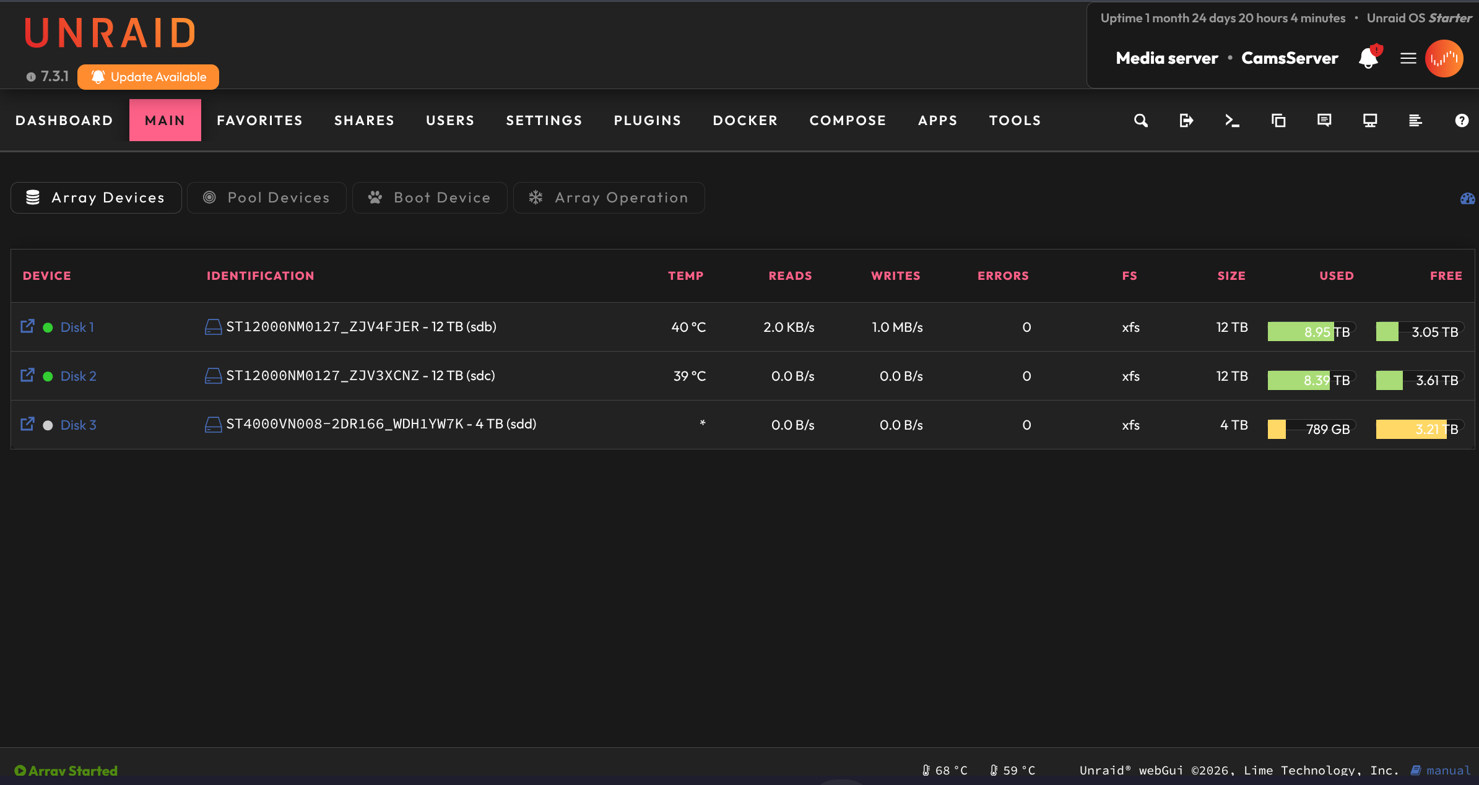Select the Main menu item
The image size is (1479, 785).
(x=165, y=121)
